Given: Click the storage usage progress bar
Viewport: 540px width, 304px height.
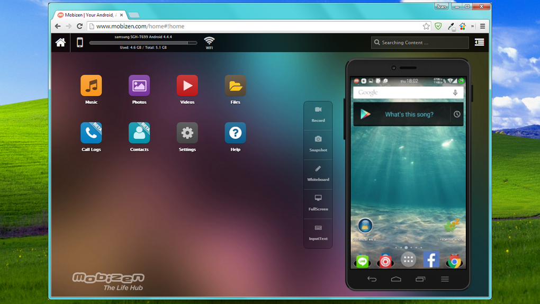Looking at the screenshot, I should click(x=143, y=43).
